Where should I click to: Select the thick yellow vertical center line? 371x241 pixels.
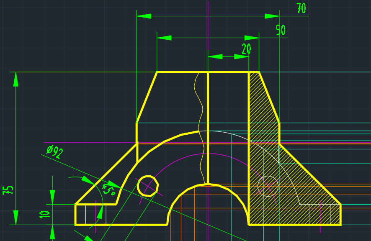(x=208, y=126)
